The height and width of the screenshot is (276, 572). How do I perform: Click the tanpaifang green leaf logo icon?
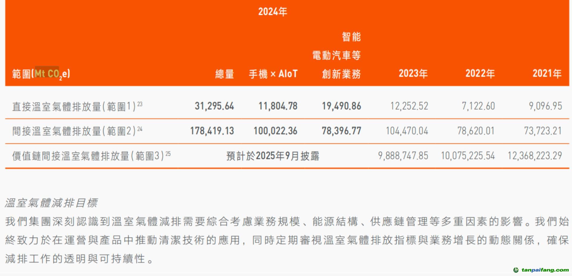(516, 270)
